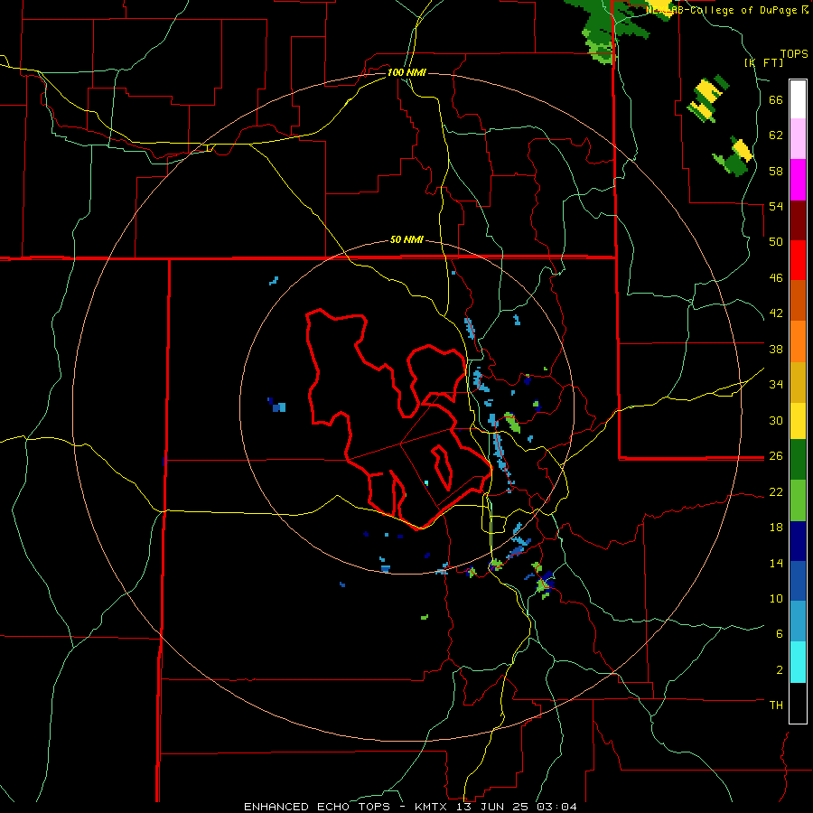Click the black TH legend swatch
Screen dimensions: 813x813
[798, 703]
